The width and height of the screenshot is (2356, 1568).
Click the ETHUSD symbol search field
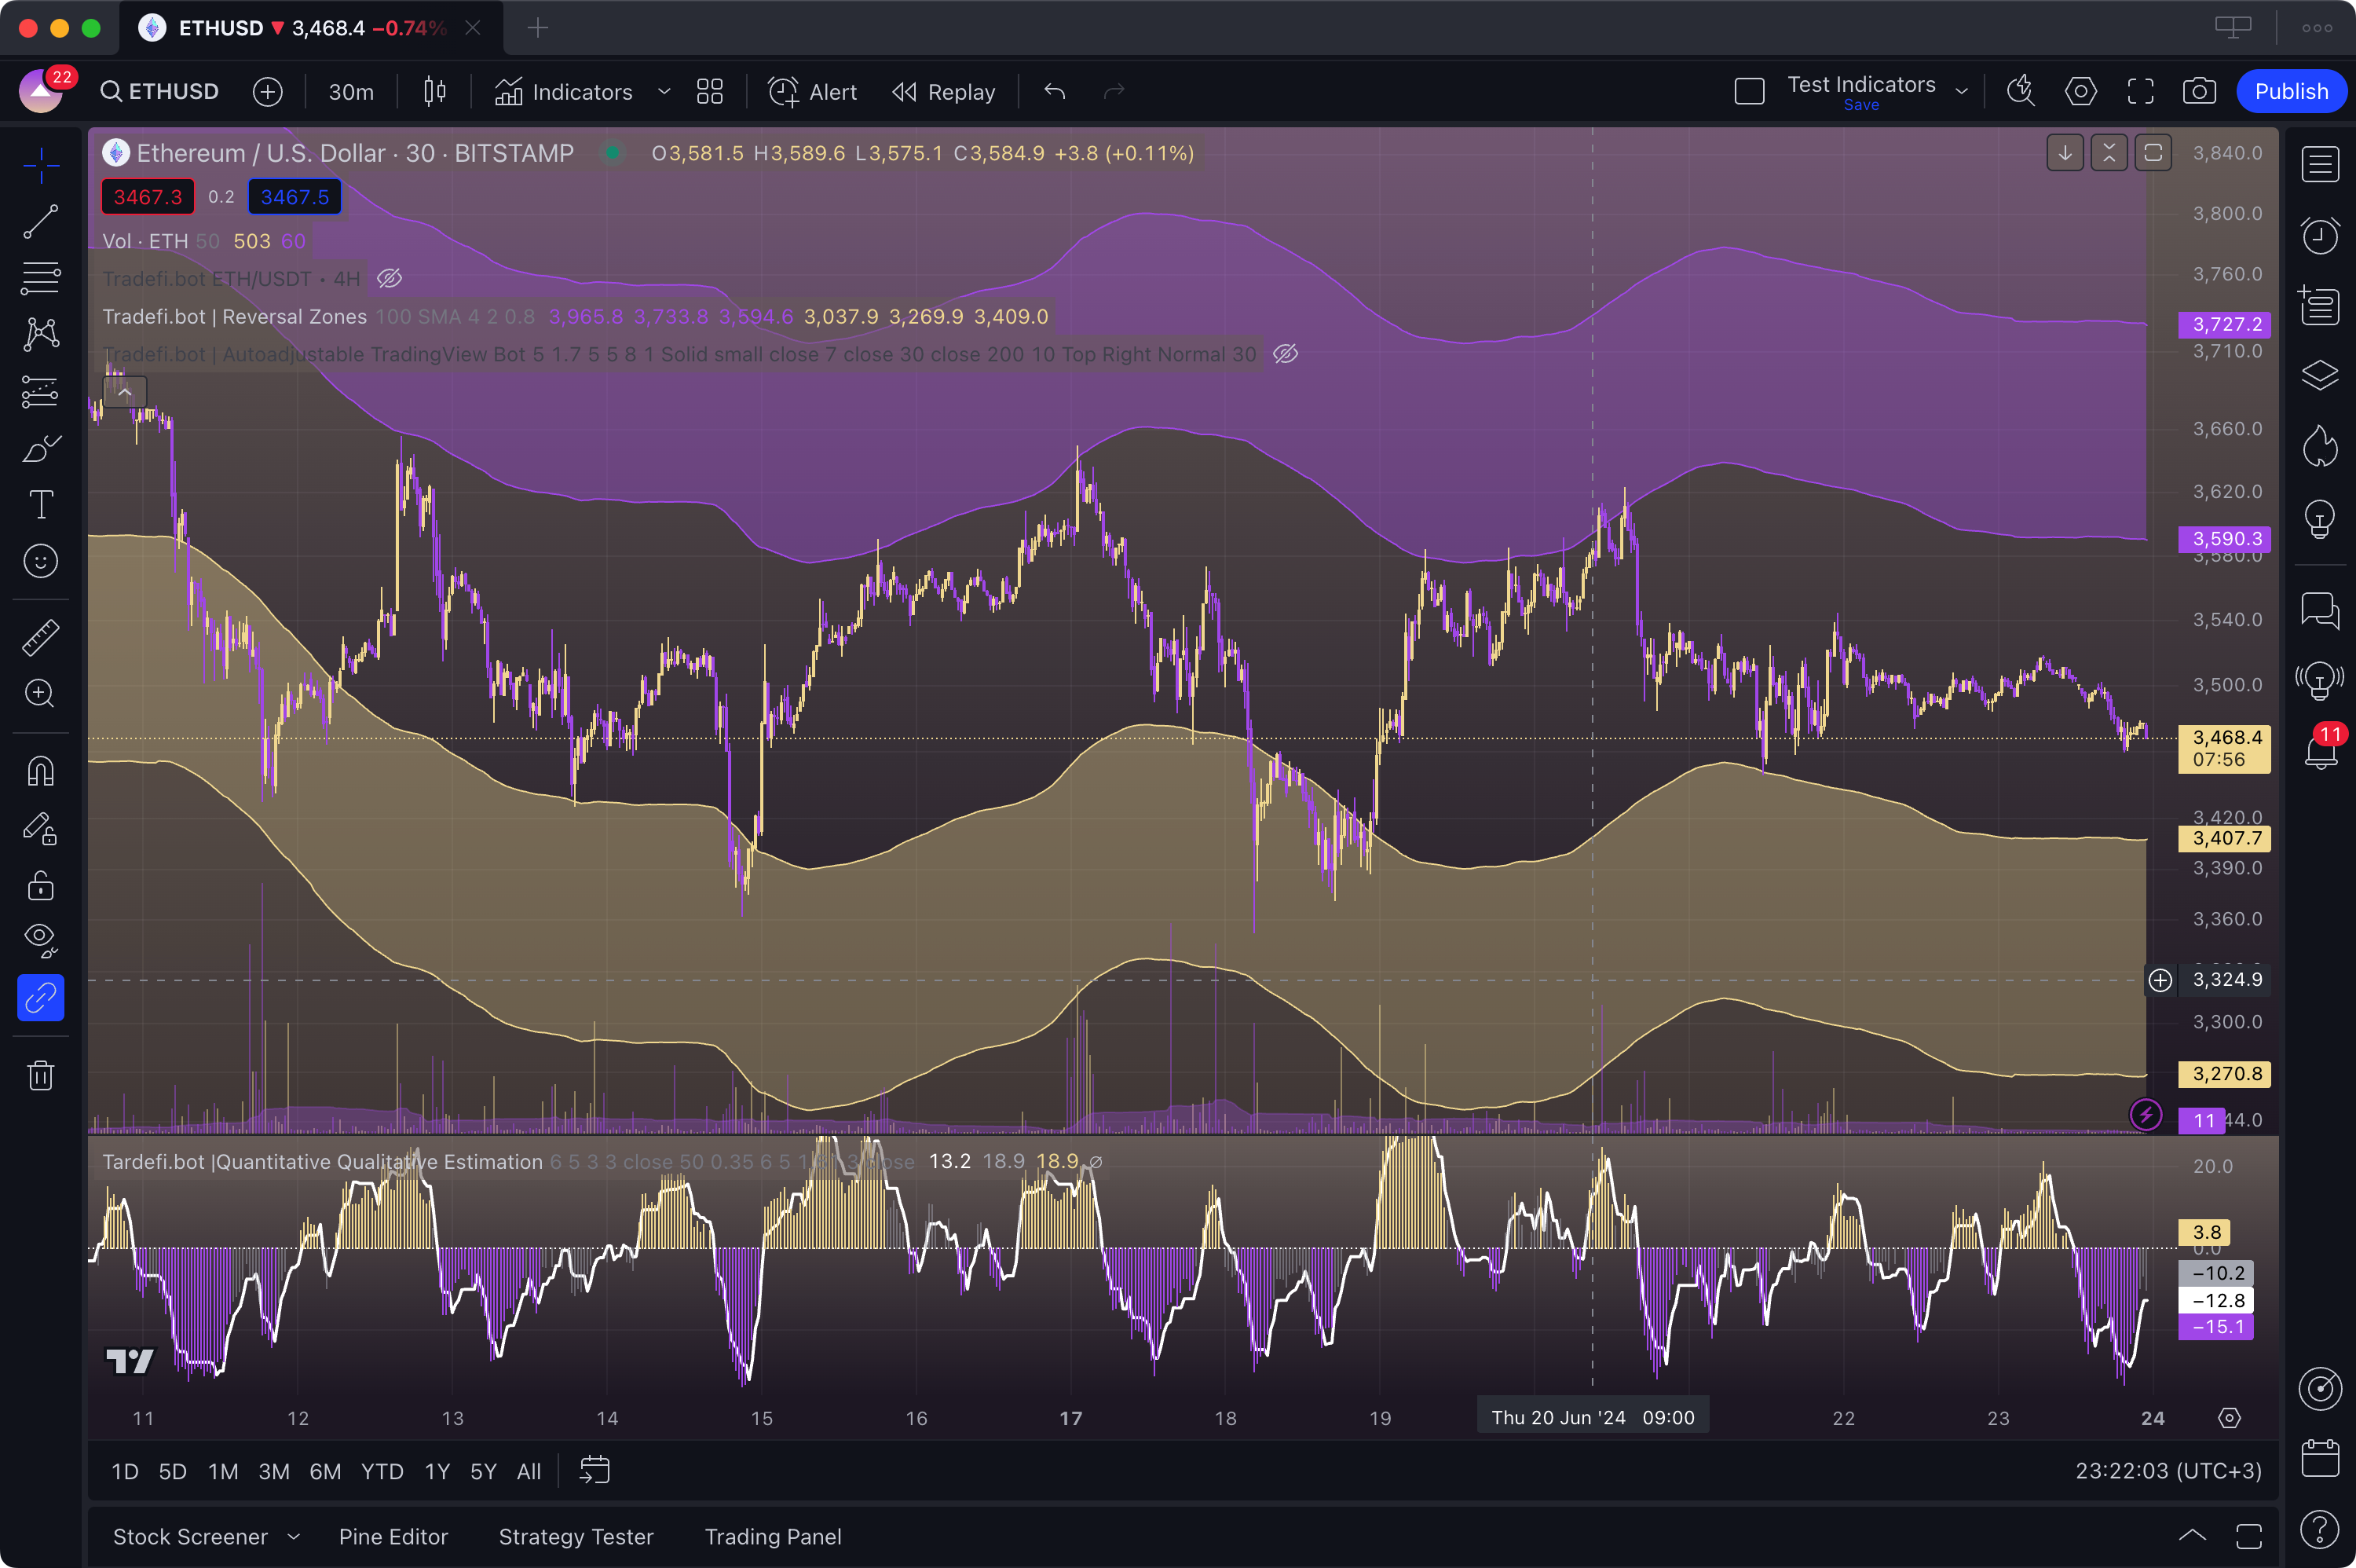pos(160,92)
